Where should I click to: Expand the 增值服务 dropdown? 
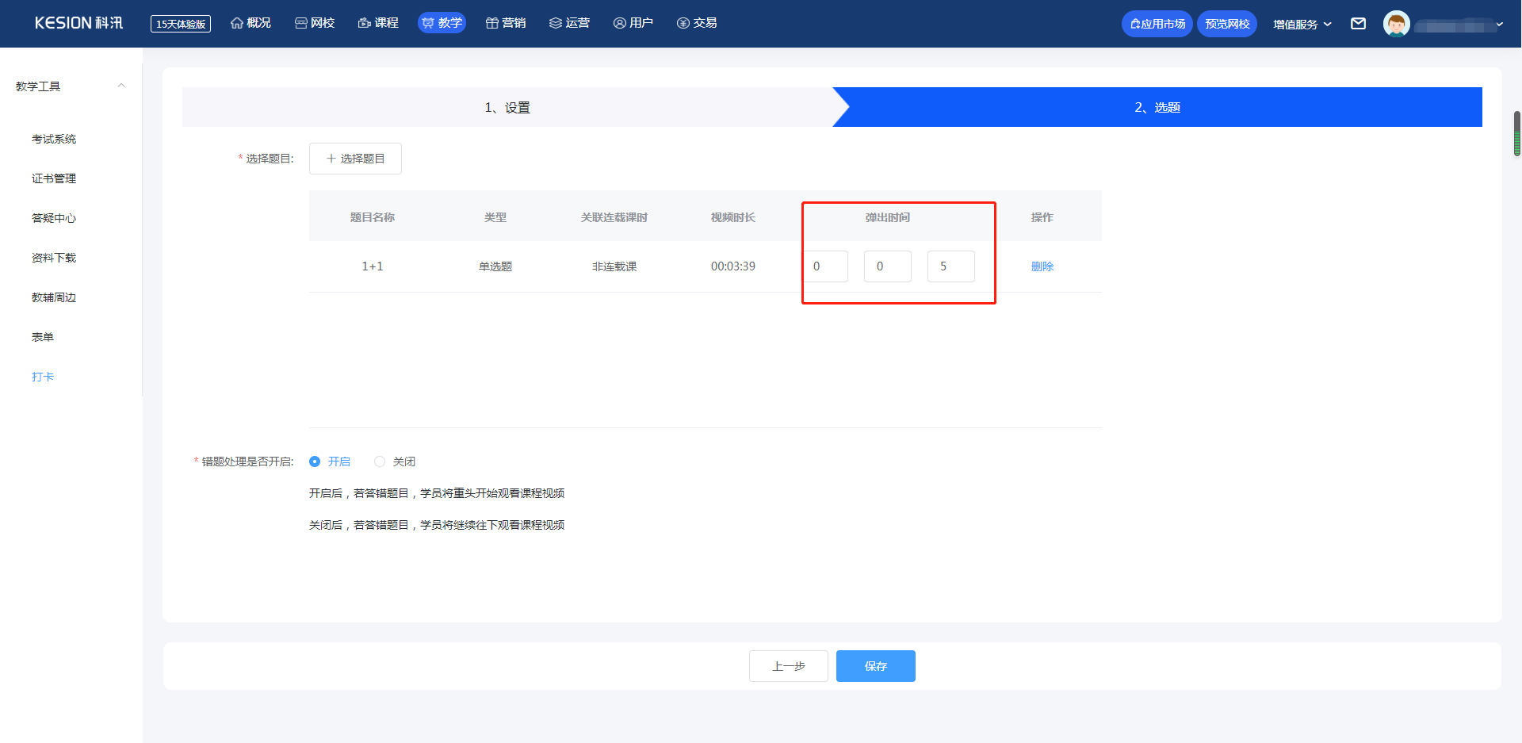(x=1302, y=24)
